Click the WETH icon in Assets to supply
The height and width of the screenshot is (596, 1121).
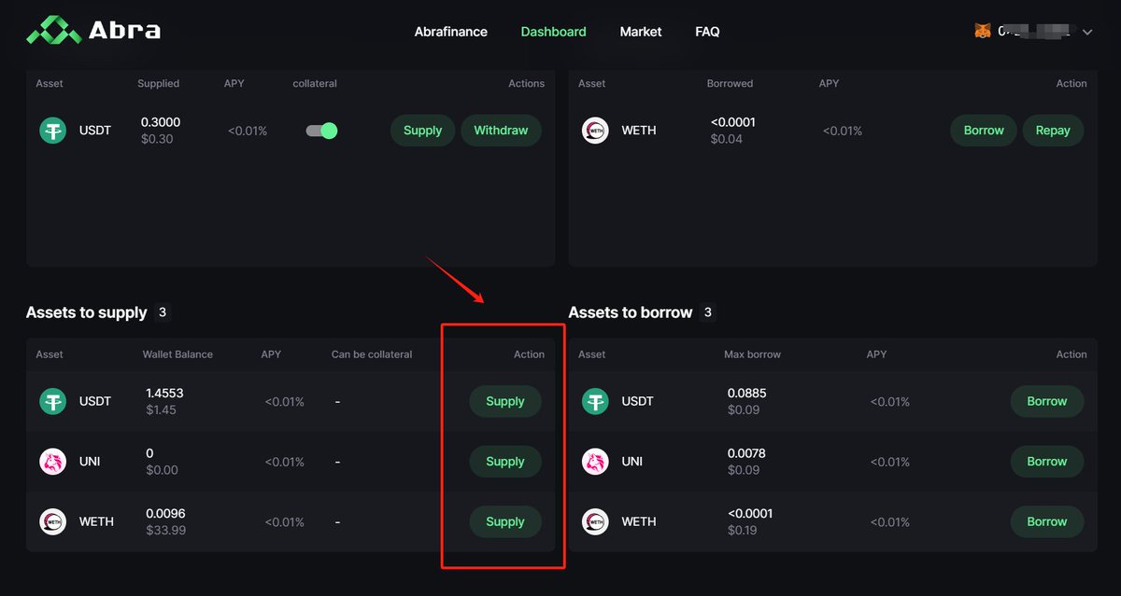pyautogui.click(x=52, y=521)
